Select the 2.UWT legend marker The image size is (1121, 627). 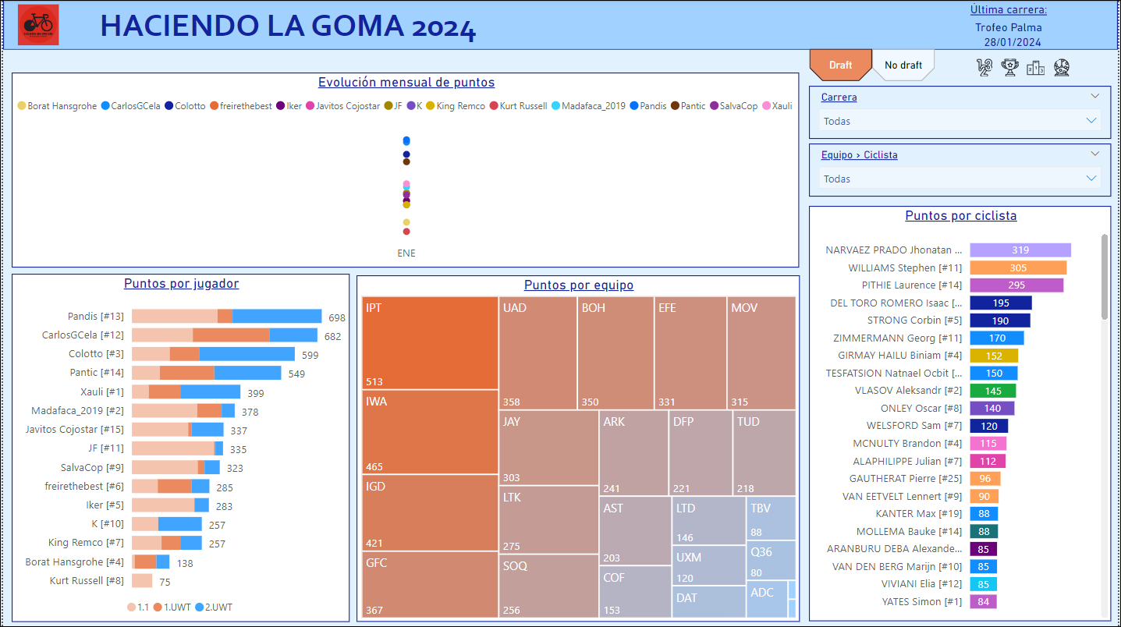200,607
